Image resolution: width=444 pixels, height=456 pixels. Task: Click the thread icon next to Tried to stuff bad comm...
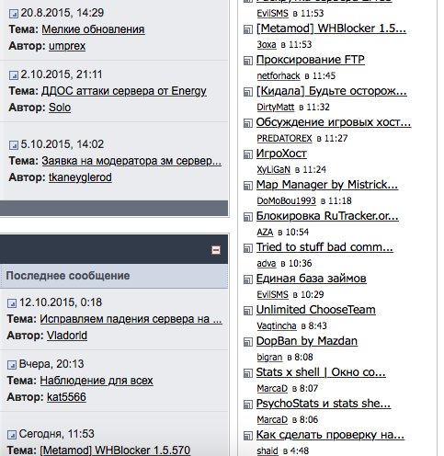248,248
